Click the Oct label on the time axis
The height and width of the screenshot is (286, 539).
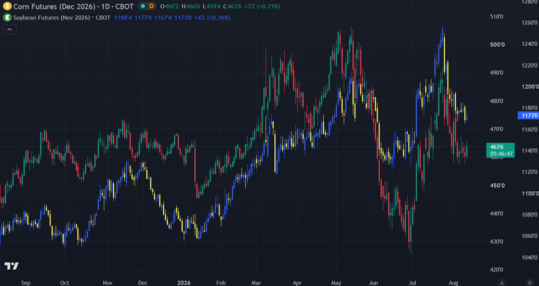[65, 283]
